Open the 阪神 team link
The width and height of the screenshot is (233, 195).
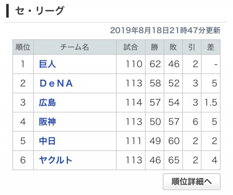coord(48,122)
